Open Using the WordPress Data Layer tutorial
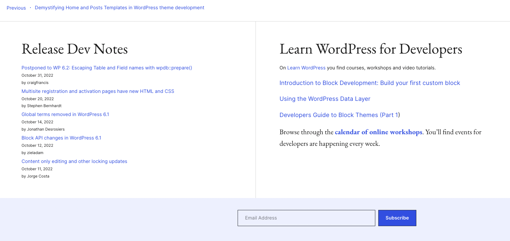The height and width of the screenshot is (241, 510). pyautogui.click(x=325, y=99)
